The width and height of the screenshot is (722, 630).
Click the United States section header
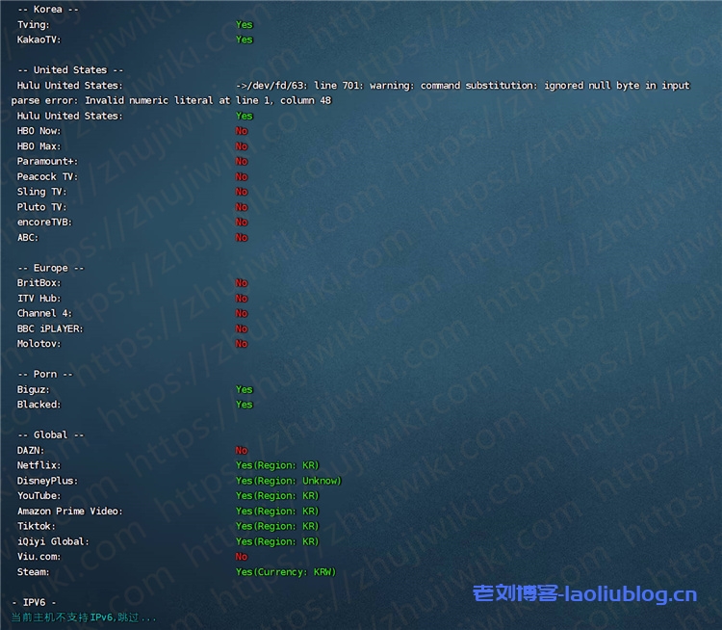[70, 70]
